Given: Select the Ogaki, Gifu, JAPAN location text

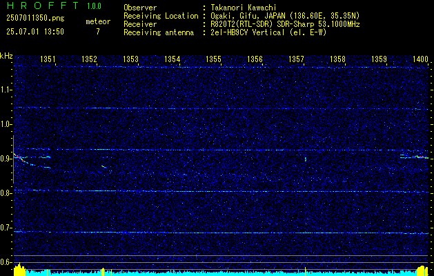Looking at the screenshot, I should [x=285, y=16].
